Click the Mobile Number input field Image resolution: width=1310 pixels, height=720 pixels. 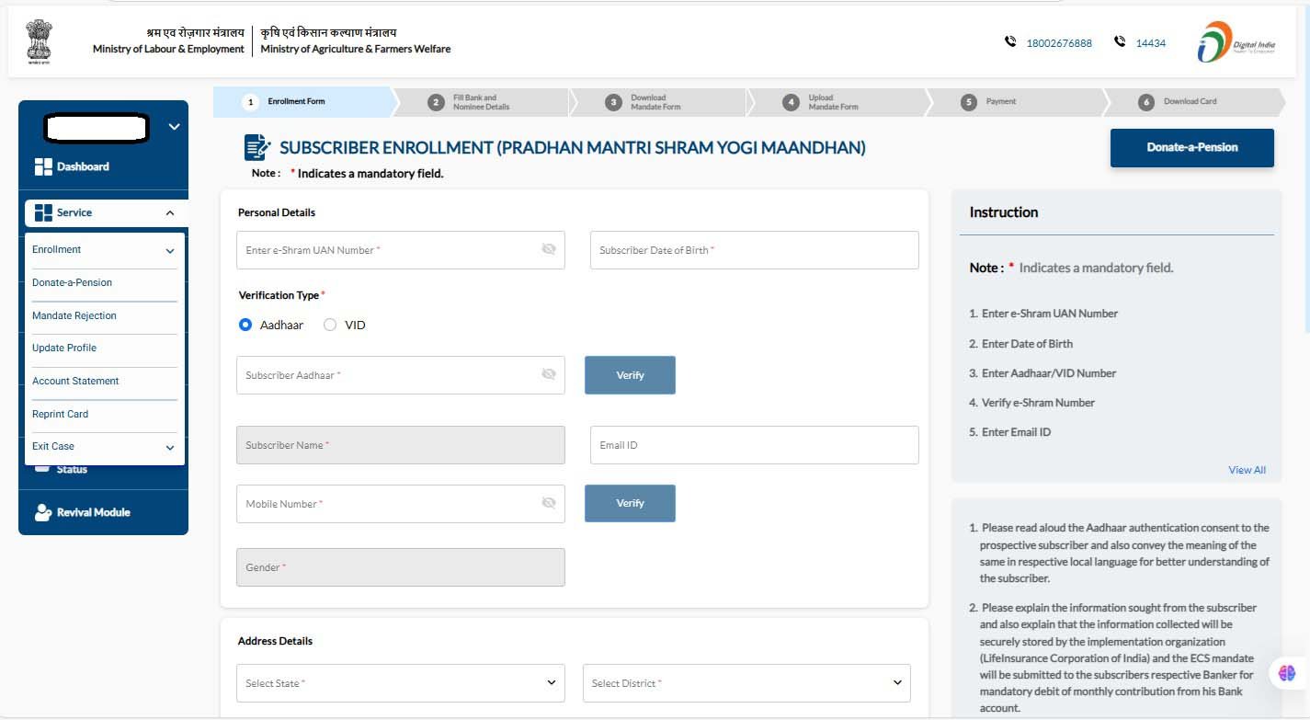[x=401, y=504]
